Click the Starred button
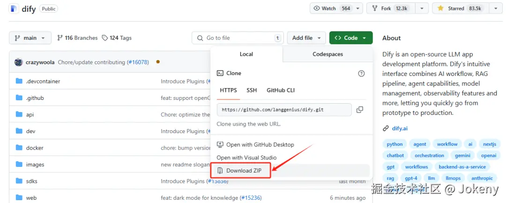Viewport: 506px width, 203px height. (x=461, y=8)
